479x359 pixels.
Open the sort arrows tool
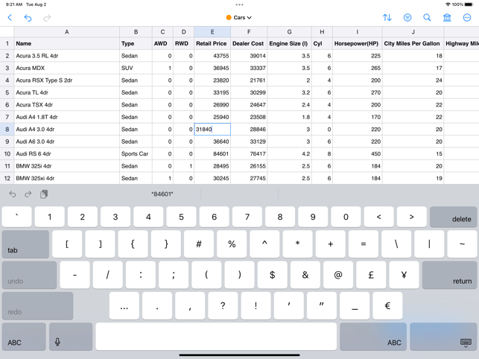(x=387, y=17)
